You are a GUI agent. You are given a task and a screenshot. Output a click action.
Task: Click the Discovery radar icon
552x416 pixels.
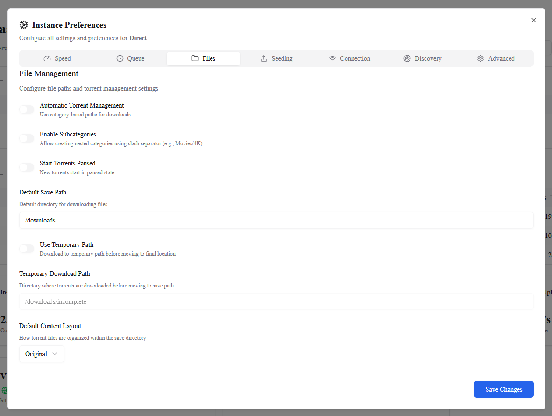tap(407, 58)
